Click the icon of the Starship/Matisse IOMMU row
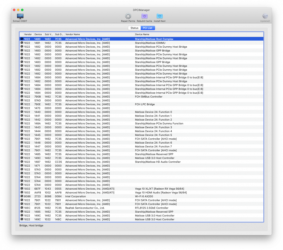 pos(22,43)
